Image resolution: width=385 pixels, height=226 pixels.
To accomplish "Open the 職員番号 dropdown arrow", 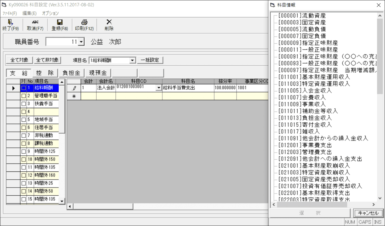I will (x=81, y=42).
